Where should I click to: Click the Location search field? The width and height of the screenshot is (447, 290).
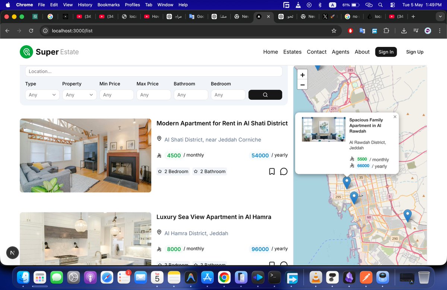pyautogui.click(x=153, y=71)
